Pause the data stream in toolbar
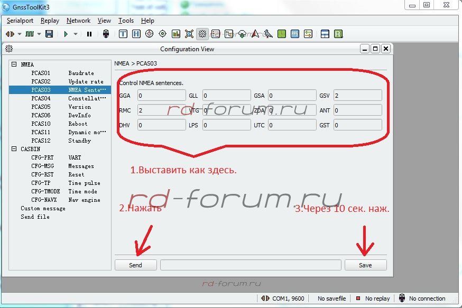Viewport: 462px width, 308px height. coord(89,34)
